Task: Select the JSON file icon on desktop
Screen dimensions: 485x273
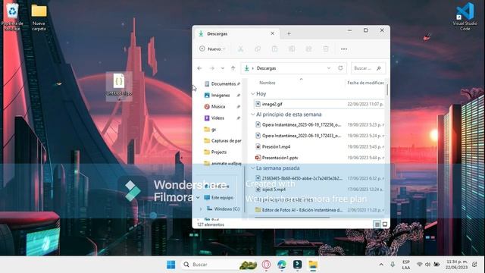Action: pyautogui.click(x=119, y=86)
